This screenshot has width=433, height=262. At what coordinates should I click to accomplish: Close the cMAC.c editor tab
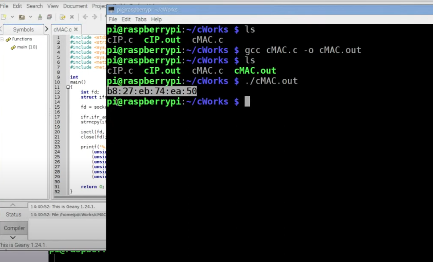(x=75, y=29)
